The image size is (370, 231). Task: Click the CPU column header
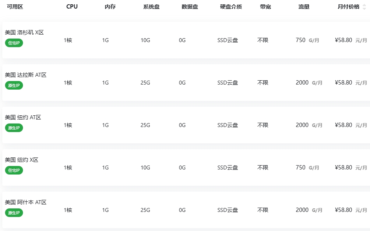tap(72, 7)
